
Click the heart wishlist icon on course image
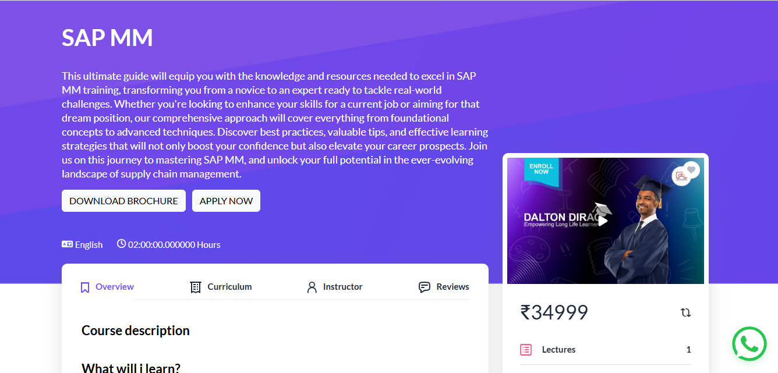point(691,170)
